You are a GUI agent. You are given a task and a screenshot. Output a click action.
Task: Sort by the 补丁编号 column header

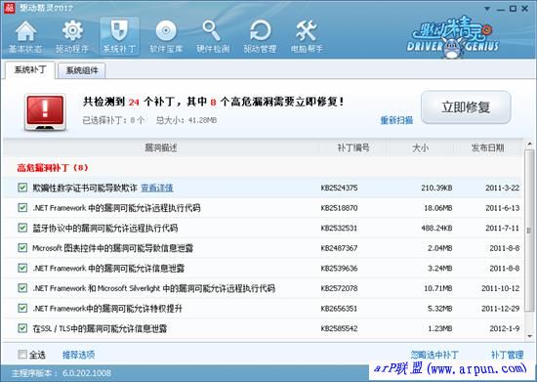[353, 148]
